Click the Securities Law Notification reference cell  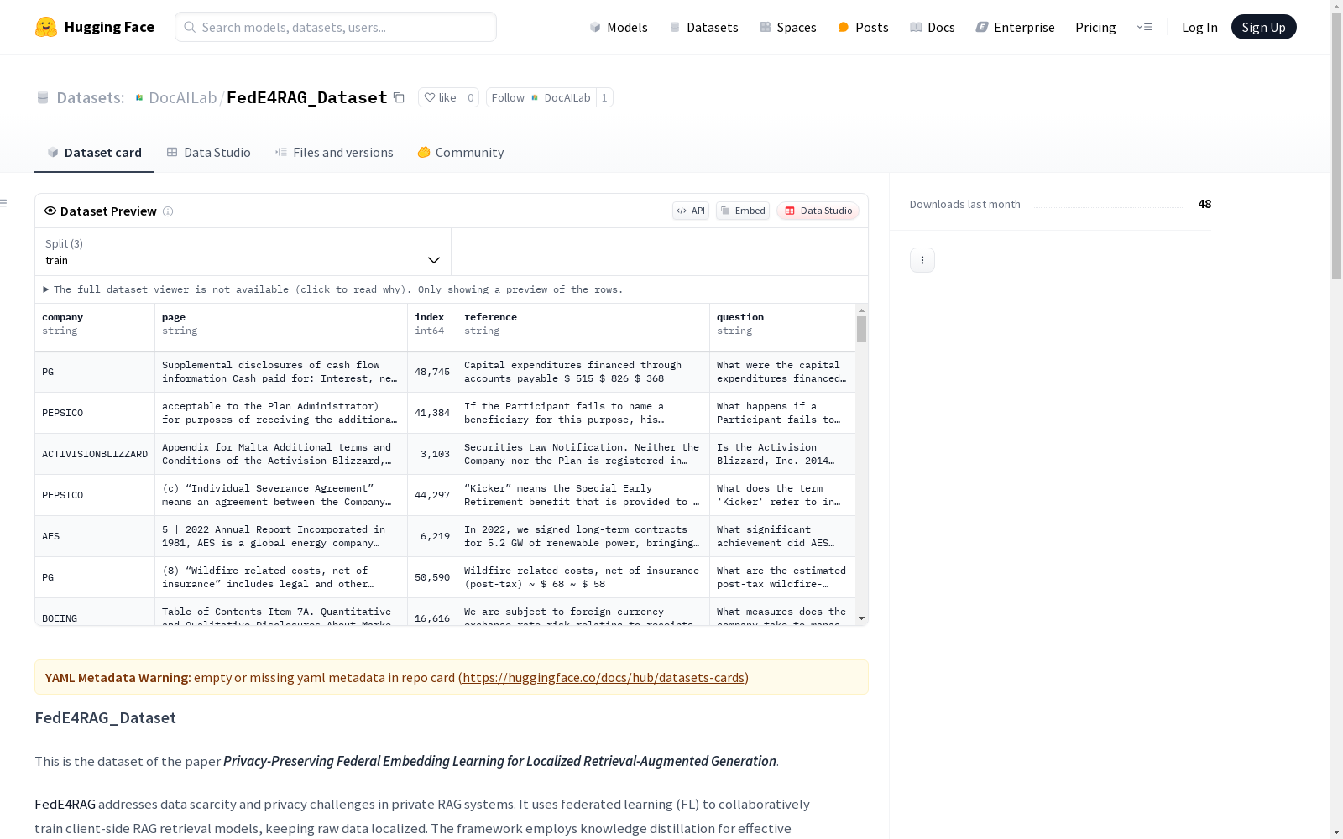pos(583,454)
